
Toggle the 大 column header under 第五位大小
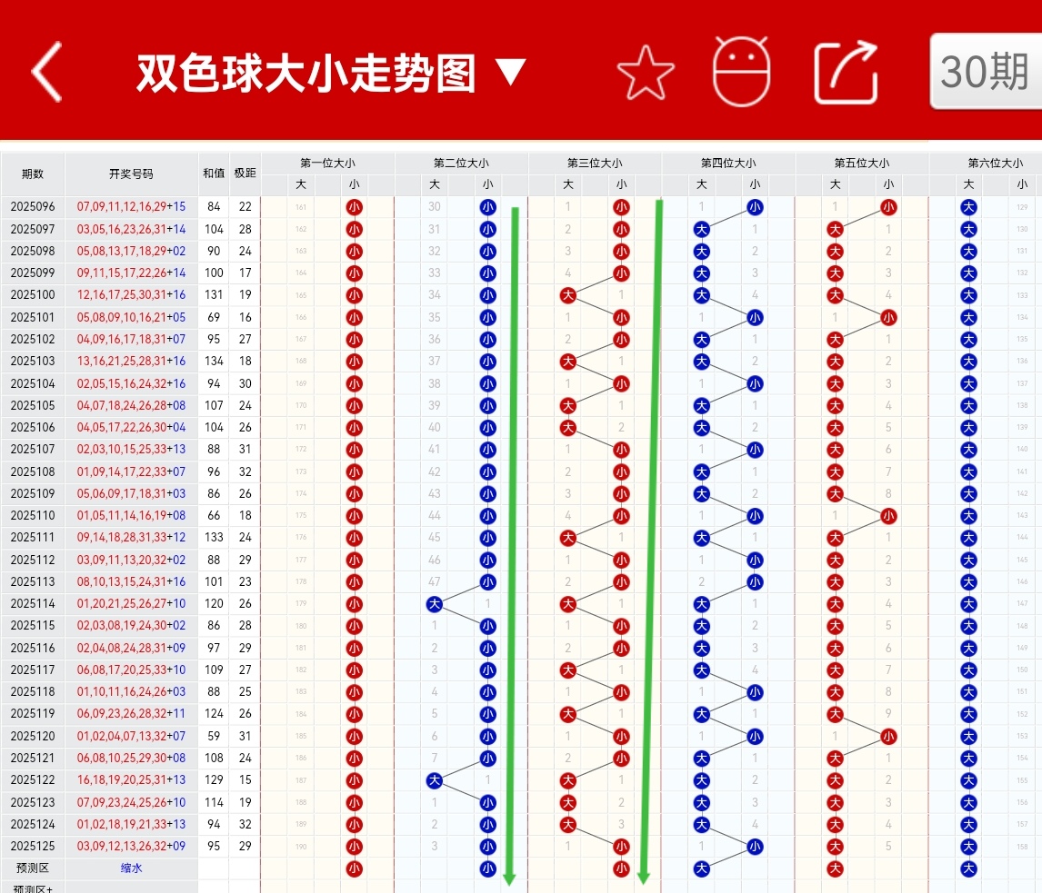(x=835, y=184)
